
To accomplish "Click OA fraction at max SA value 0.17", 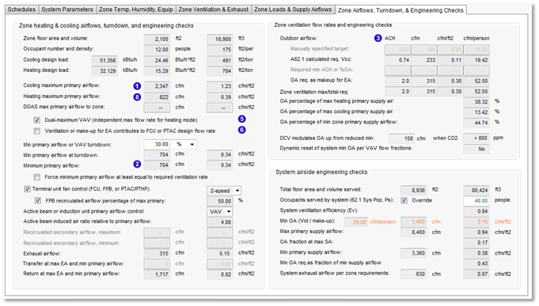I will (476, 243).
